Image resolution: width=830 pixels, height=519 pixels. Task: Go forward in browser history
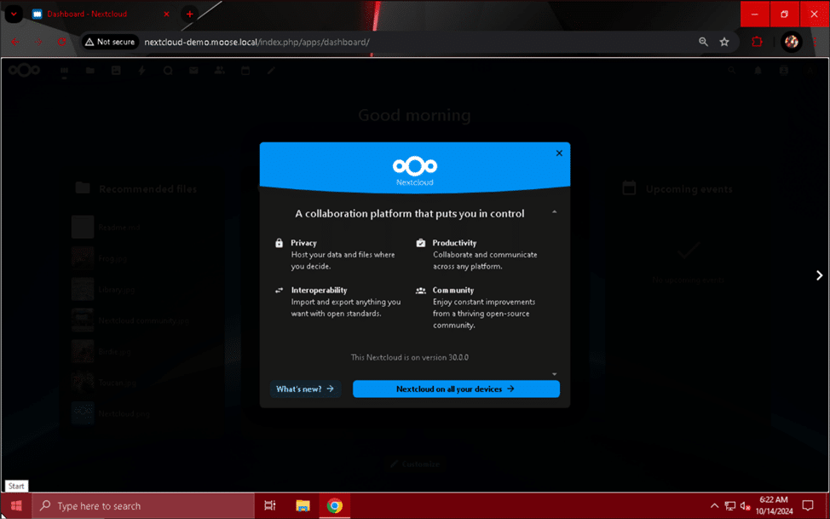click(38, 42)
